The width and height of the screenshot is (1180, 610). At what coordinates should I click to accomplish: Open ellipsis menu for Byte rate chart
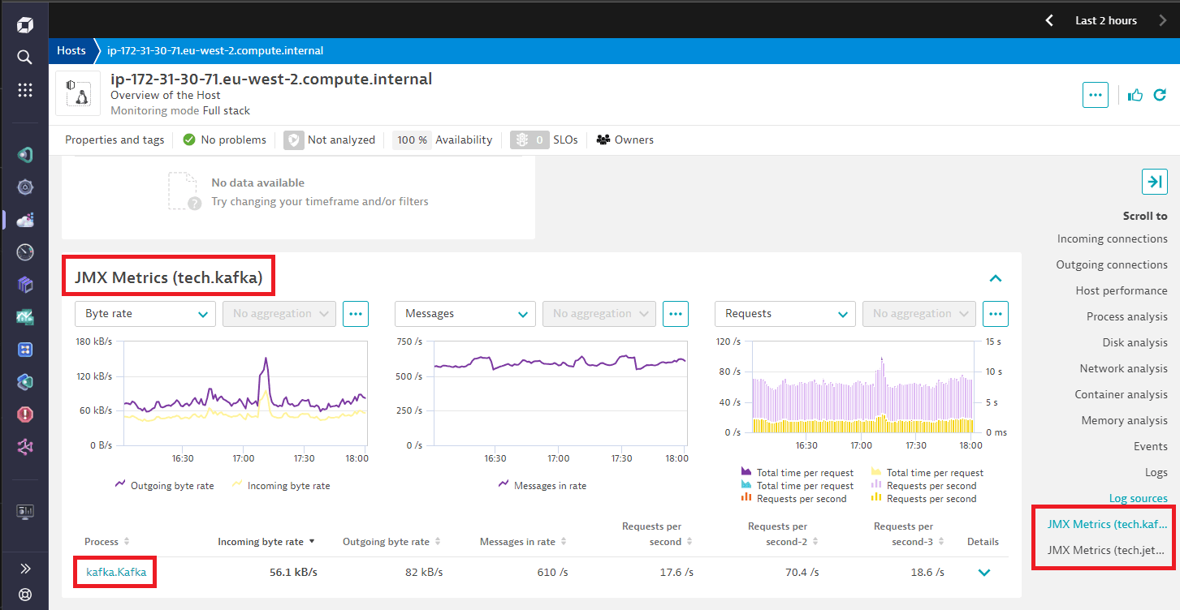356,314
